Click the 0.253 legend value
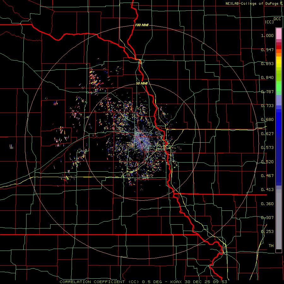This screenshot has width=284, height=284. (x=267, y=232)
